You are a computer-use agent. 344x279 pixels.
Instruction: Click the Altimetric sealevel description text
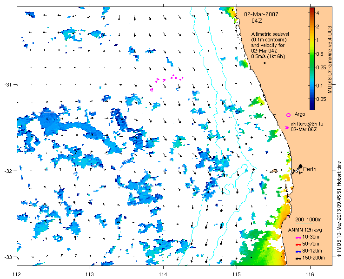click(x=270, y=45)
